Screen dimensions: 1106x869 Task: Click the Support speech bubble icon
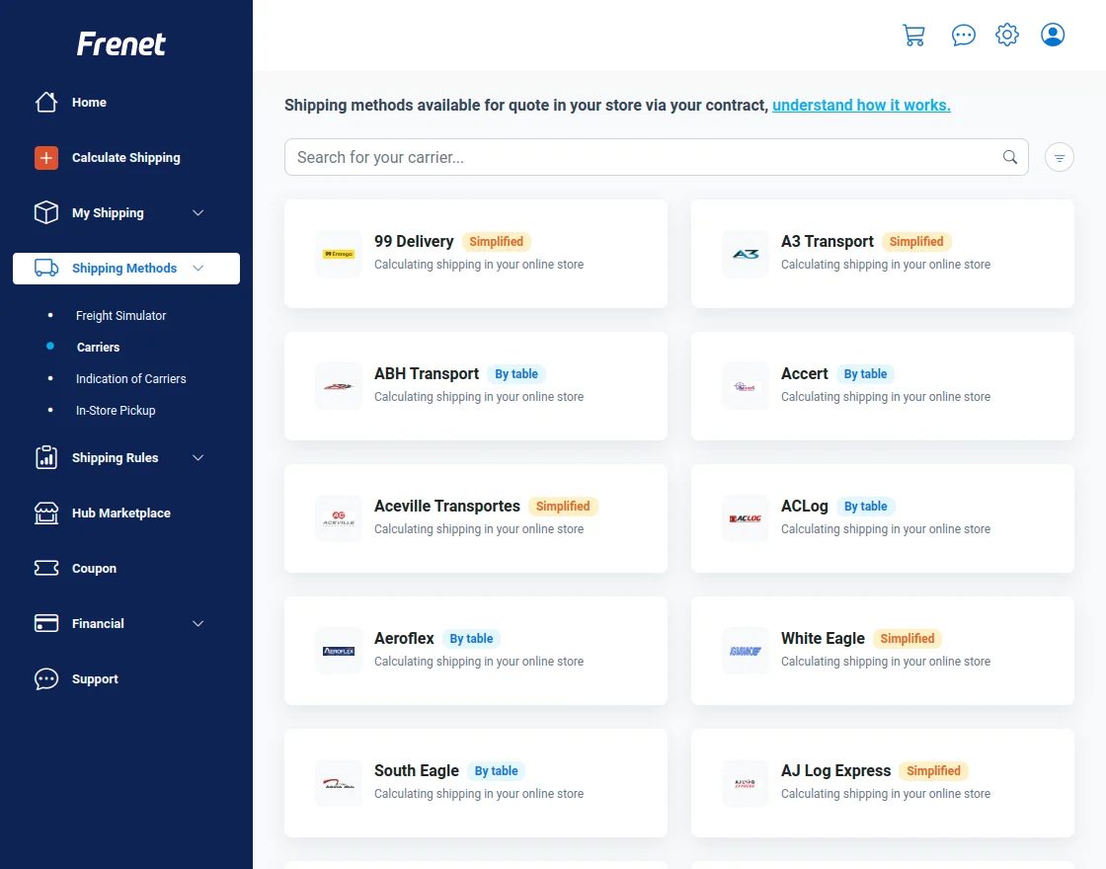click(x=46, y=678)
